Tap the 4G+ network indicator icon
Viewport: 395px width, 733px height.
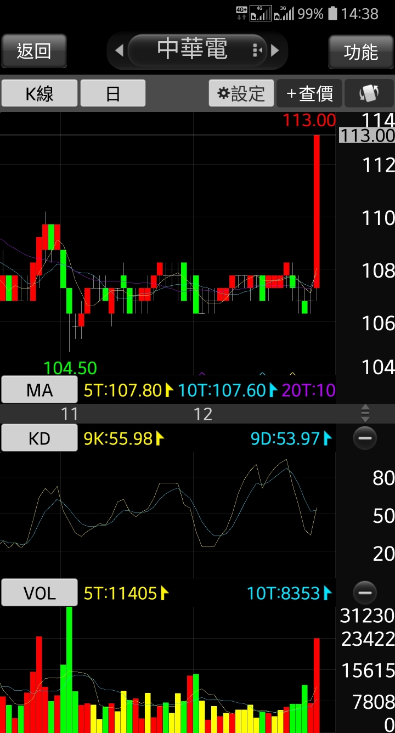coord(241,14)
